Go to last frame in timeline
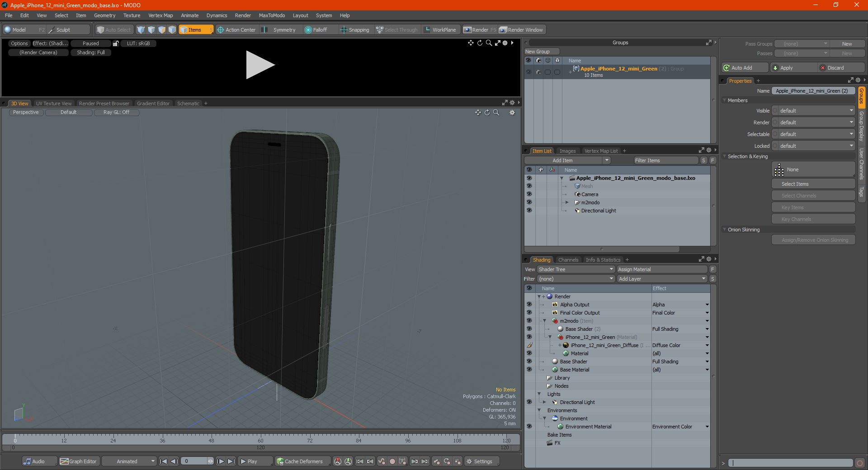The image size is (868, 470). (x=231, y=461)
